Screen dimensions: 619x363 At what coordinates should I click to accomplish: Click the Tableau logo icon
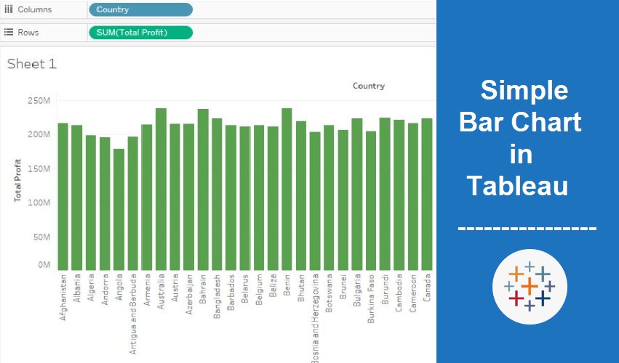(x=530, y=287)
